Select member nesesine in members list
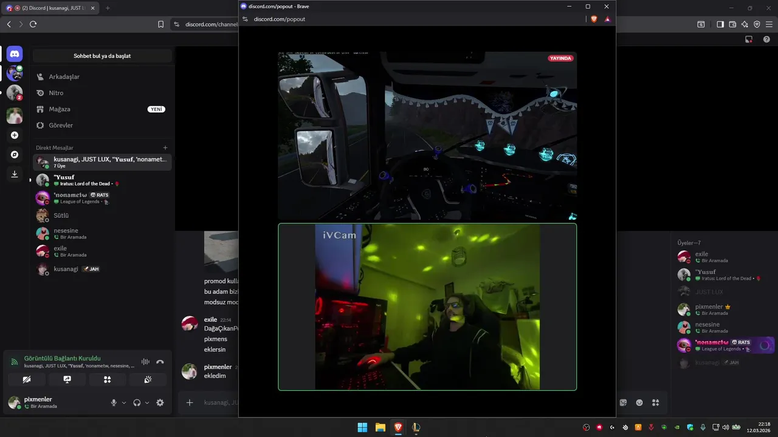The image size is (778, 437). pos(725,327)
